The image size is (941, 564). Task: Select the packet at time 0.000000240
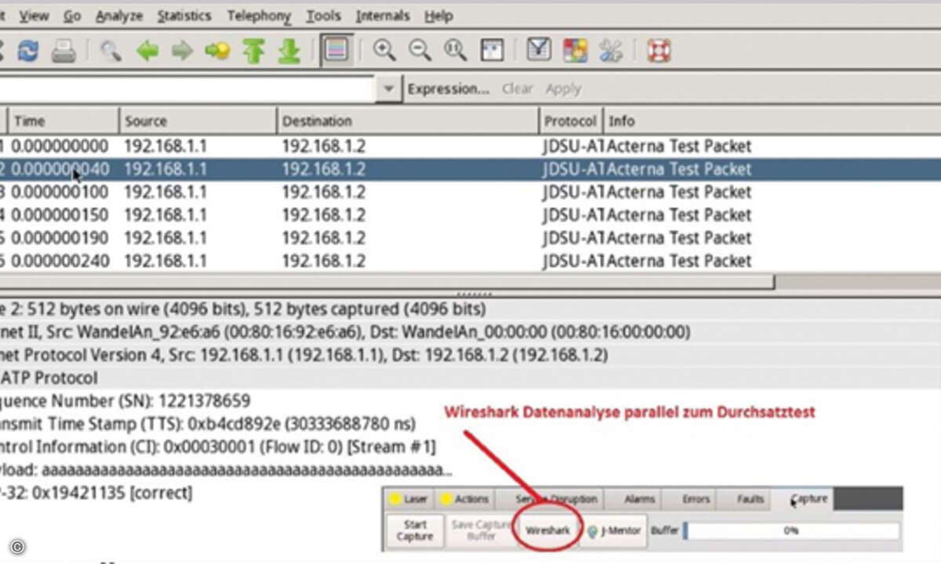(470, 260)
